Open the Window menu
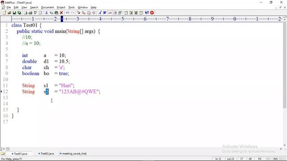 click(83, 8)
